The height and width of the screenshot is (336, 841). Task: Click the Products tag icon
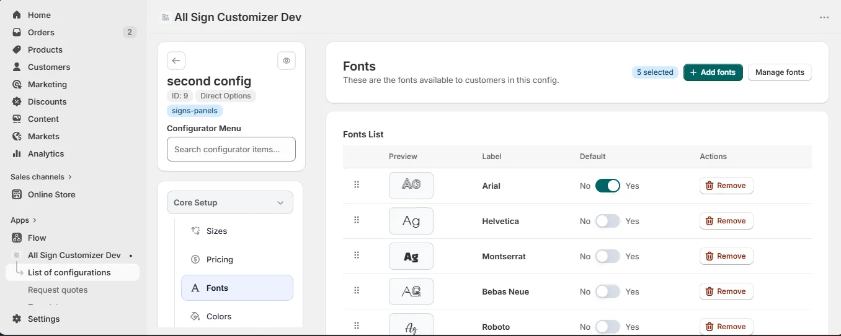point(17,50)
